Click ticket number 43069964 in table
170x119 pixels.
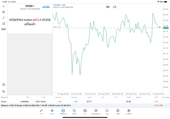coord(25,101)
